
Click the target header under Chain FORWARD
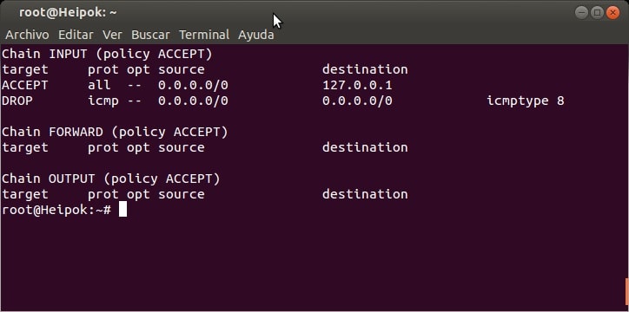25,147
